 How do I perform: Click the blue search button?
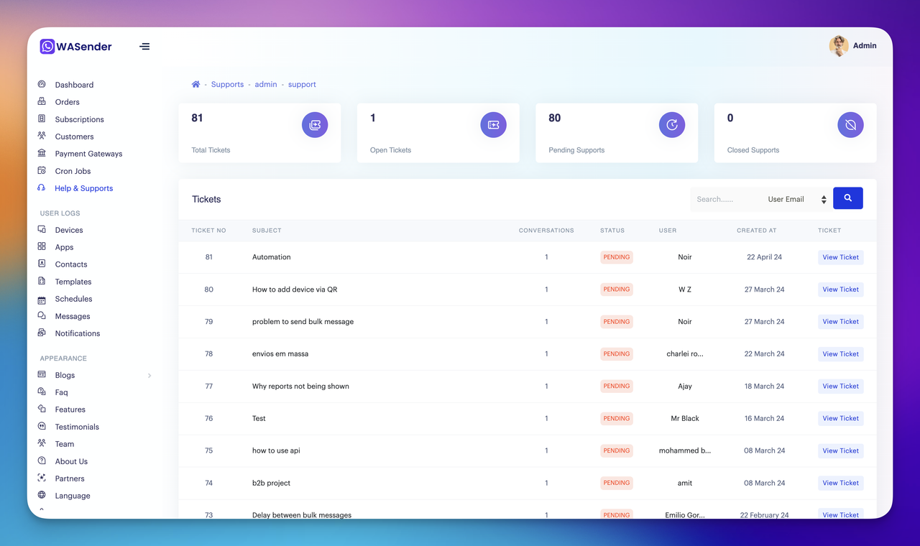(x=848, y=198)
